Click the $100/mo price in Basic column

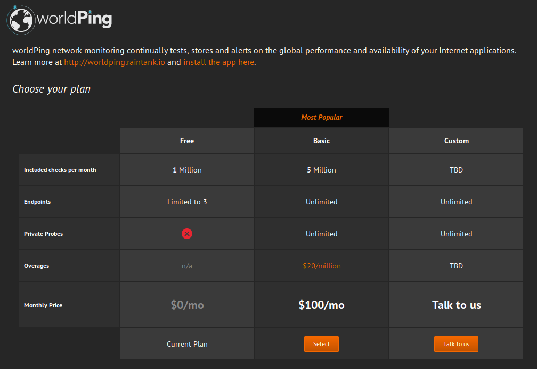321,305
